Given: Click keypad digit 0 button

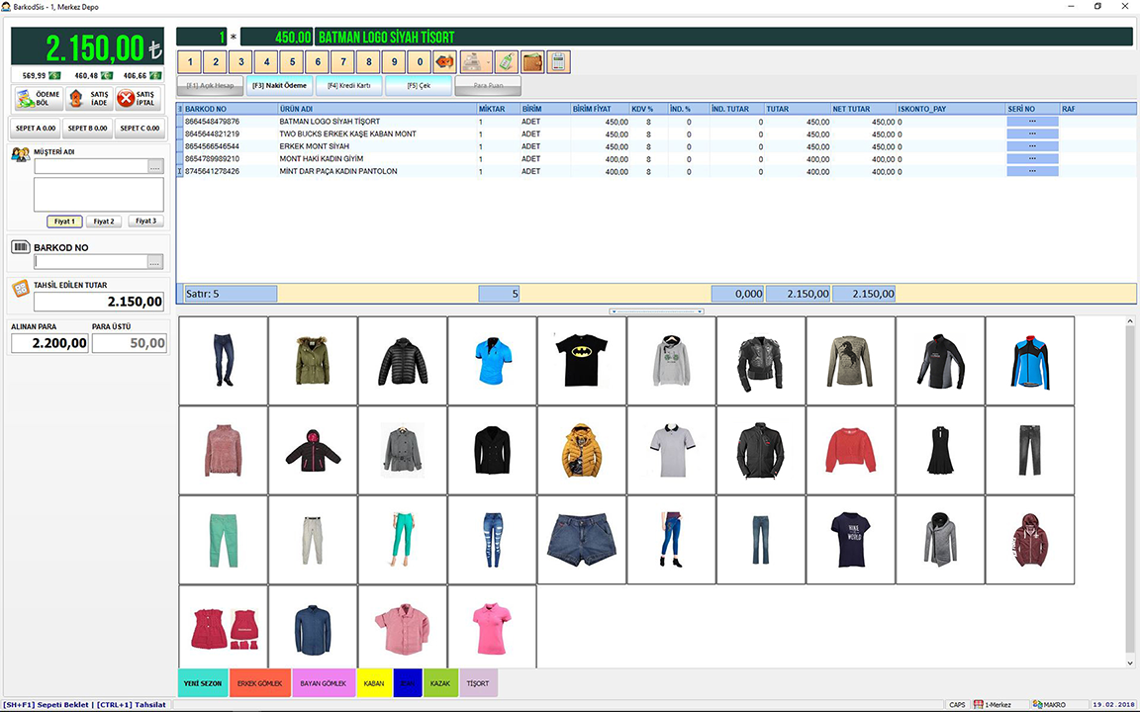Looking at the screenshot, I should point(420,62).
